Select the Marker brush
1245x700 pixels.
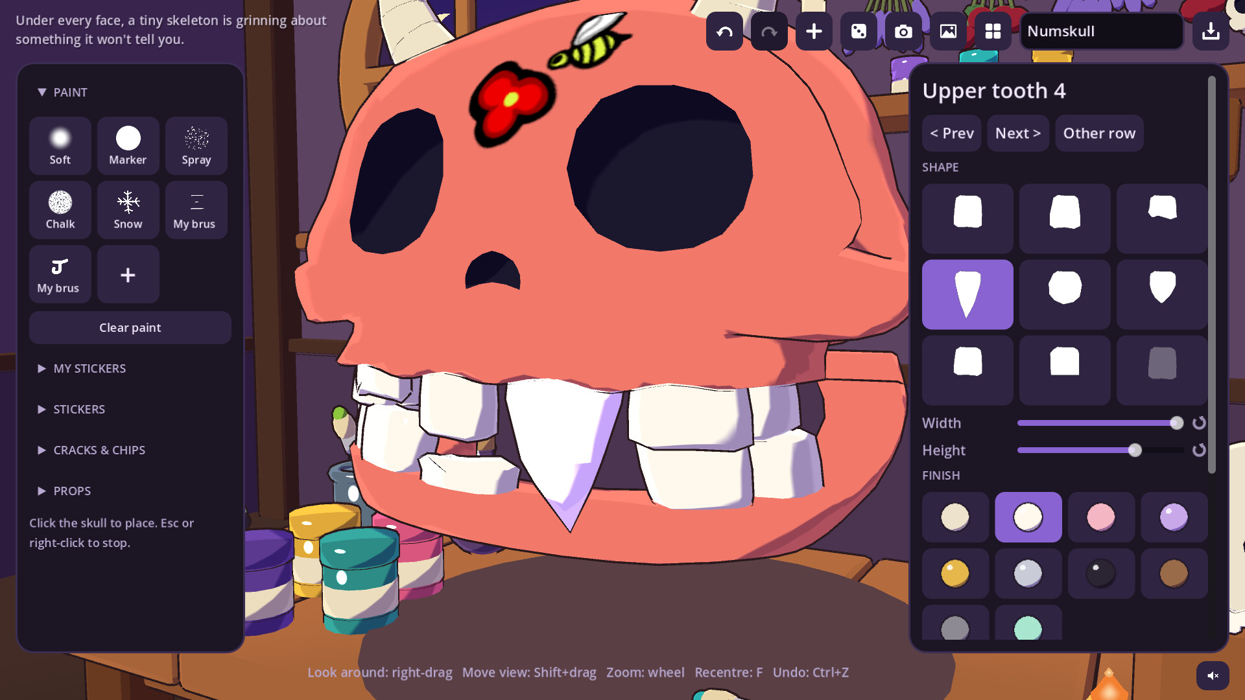coord(128,146)
